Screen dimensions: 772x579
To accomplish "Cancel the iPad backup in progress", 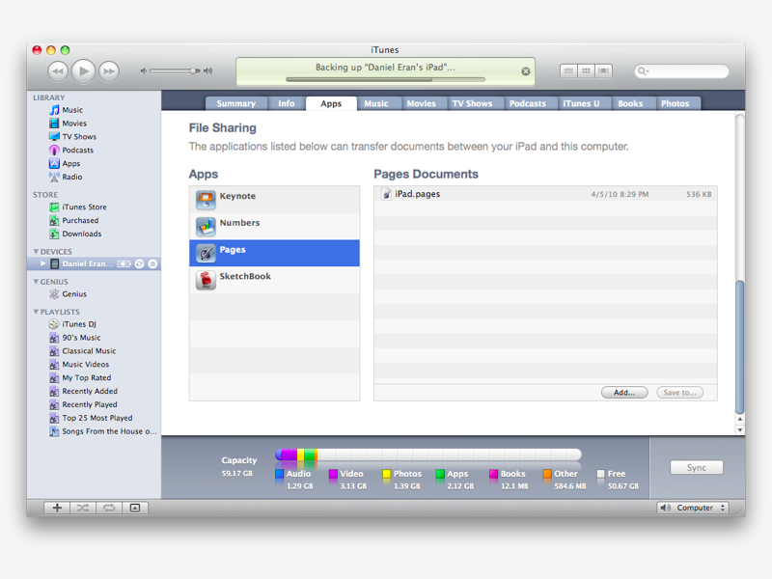I will (526, 71).
